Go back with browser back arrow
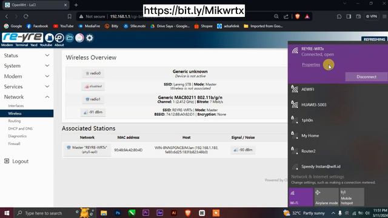The height and width of the screenshot is (218, 388). tap(7, 16)
